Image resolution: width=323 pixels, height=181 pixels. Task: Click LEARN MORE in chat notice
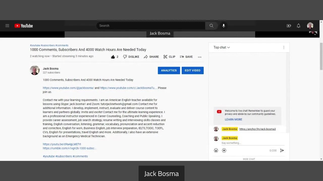tap(233, 119)
